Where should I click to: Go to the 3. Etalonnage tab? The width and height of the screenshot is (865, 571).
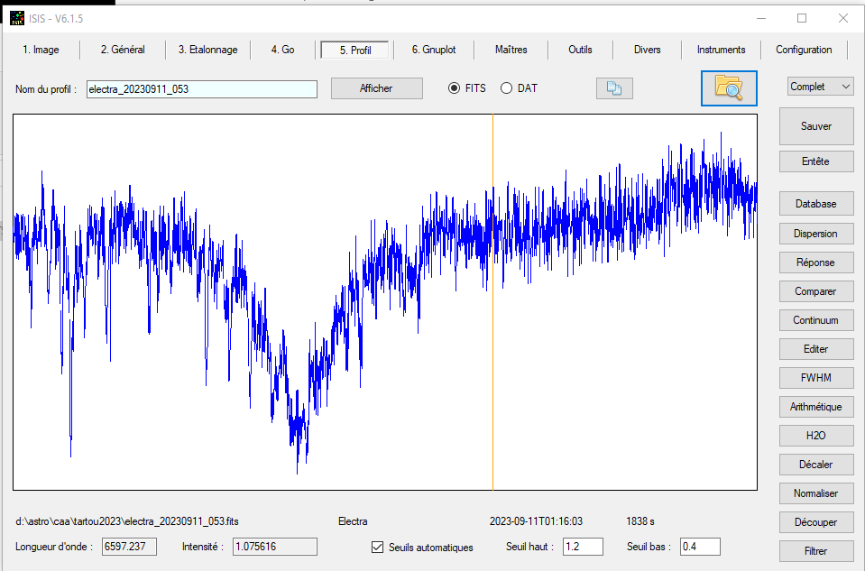[x=208, y=50]
